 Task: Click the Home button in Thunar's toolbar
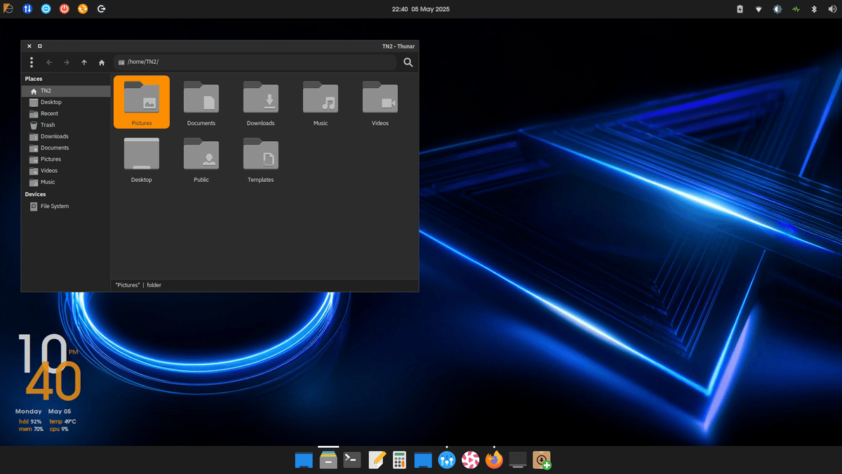[x=101, y=62]
